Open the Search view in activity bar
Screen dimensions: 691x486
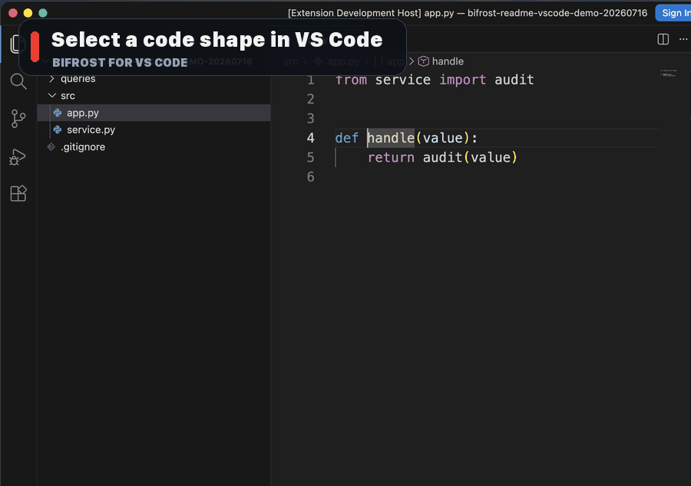(18, 81)
